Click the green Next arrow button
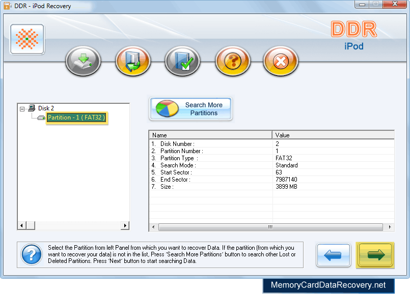 tap(375, 255)
